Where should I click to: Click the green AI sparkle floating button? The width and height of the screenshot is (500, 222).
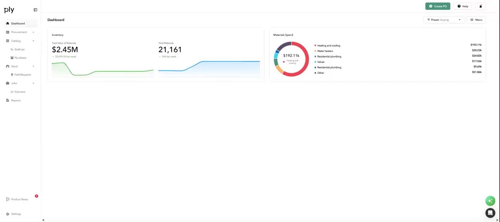(490, 201)
